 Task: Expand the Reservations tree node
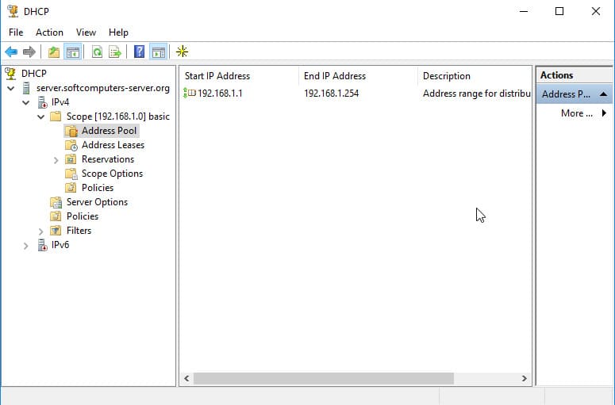[x=56, y=159]
